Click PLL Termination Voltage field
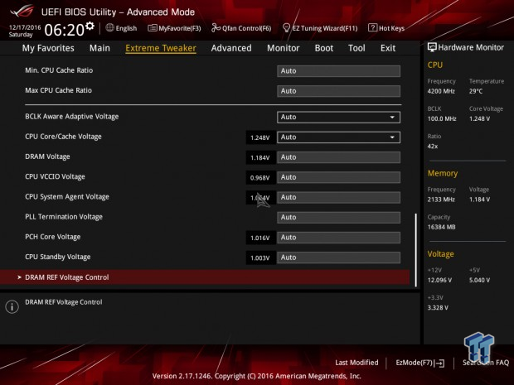The height and width of the screenshot is (385, 514). click(338, 218)
